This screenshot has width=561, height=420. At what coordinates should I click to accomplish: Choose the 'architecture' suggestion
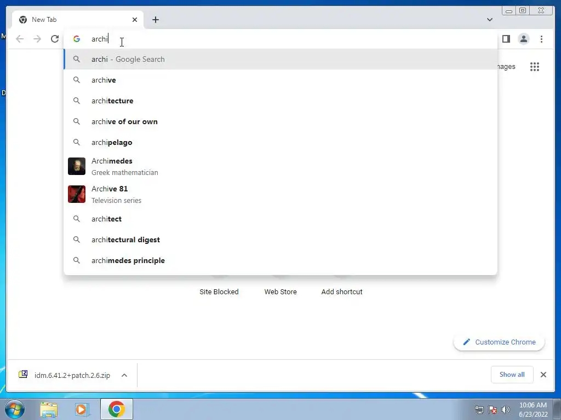point(280,101)
